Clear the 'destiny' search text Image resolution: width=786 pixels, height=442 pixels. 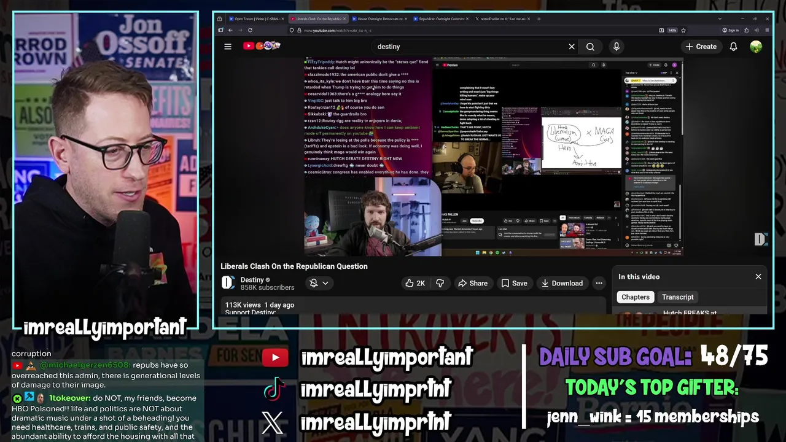pyautogui.click(x=572, y=47)
